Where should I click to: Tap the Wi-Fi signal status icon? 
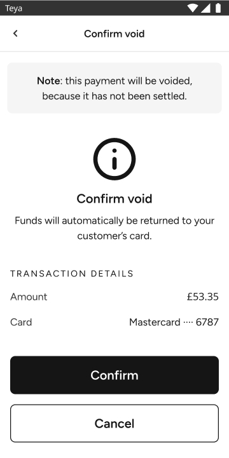pos(193,8)
